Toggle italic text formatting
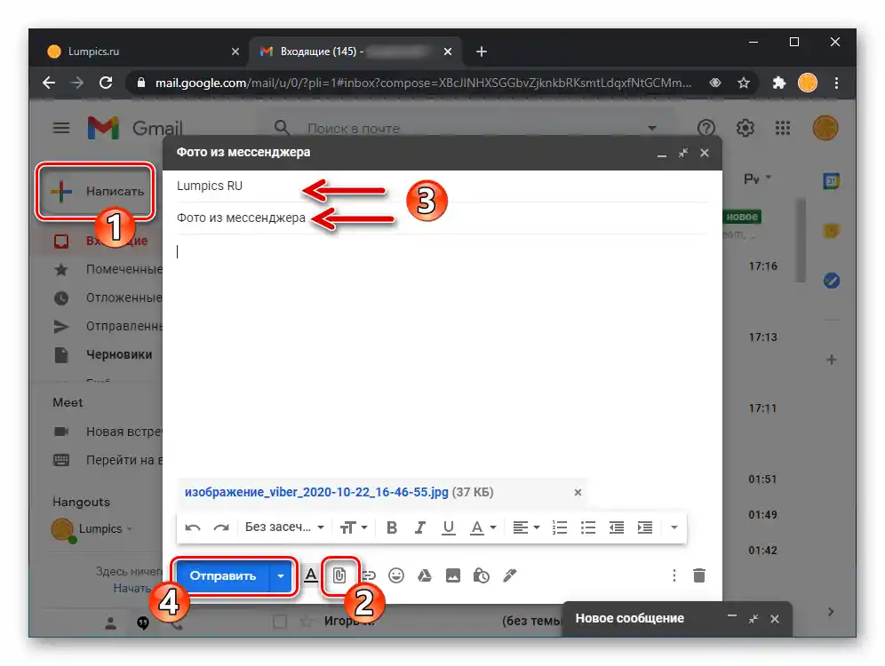 coord(419,527)
